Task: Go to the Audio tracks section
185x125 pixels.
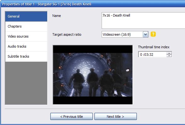Action: 26,46
